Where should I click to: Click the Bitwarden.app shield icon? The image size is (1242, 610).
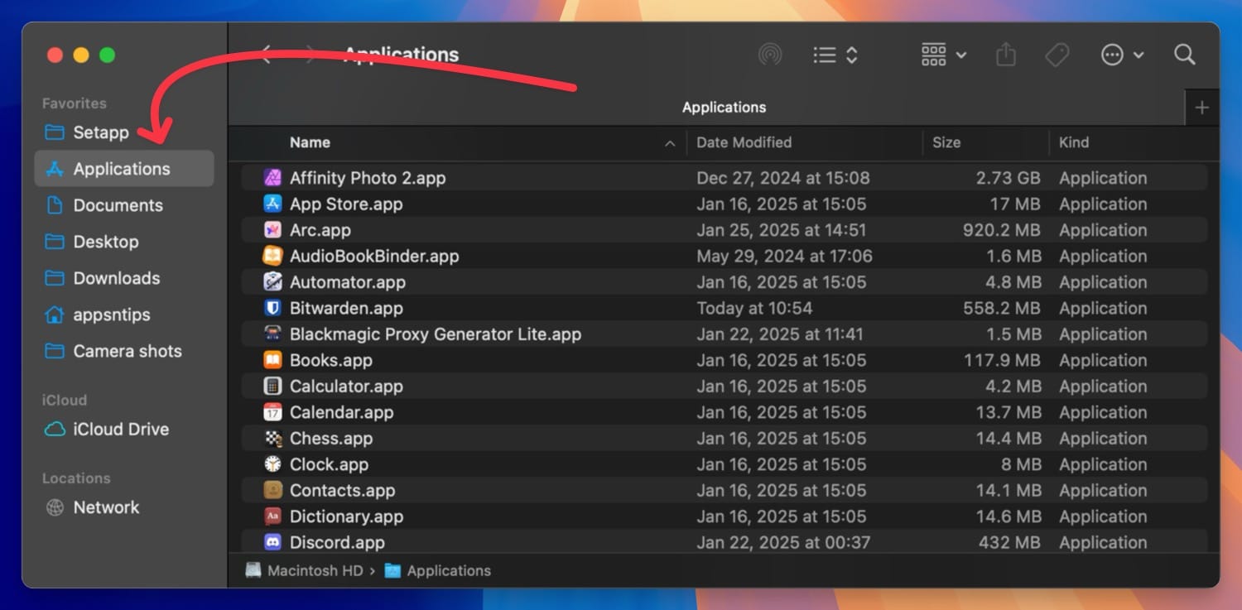(272, 308)
